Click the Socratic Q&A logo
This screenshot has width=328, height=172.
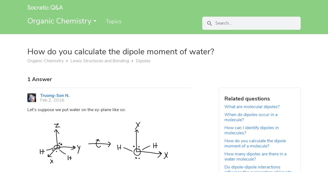(45, 8)
